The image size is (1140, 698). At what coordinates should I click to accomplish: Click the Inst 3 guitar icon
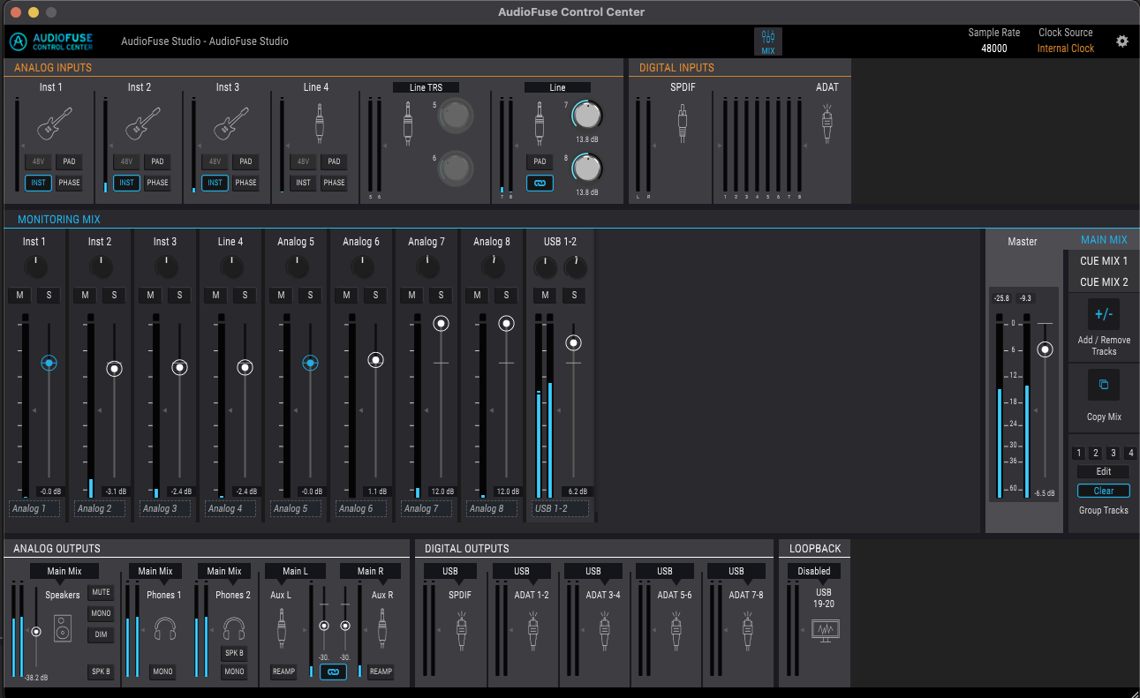[x=231, y=124]
